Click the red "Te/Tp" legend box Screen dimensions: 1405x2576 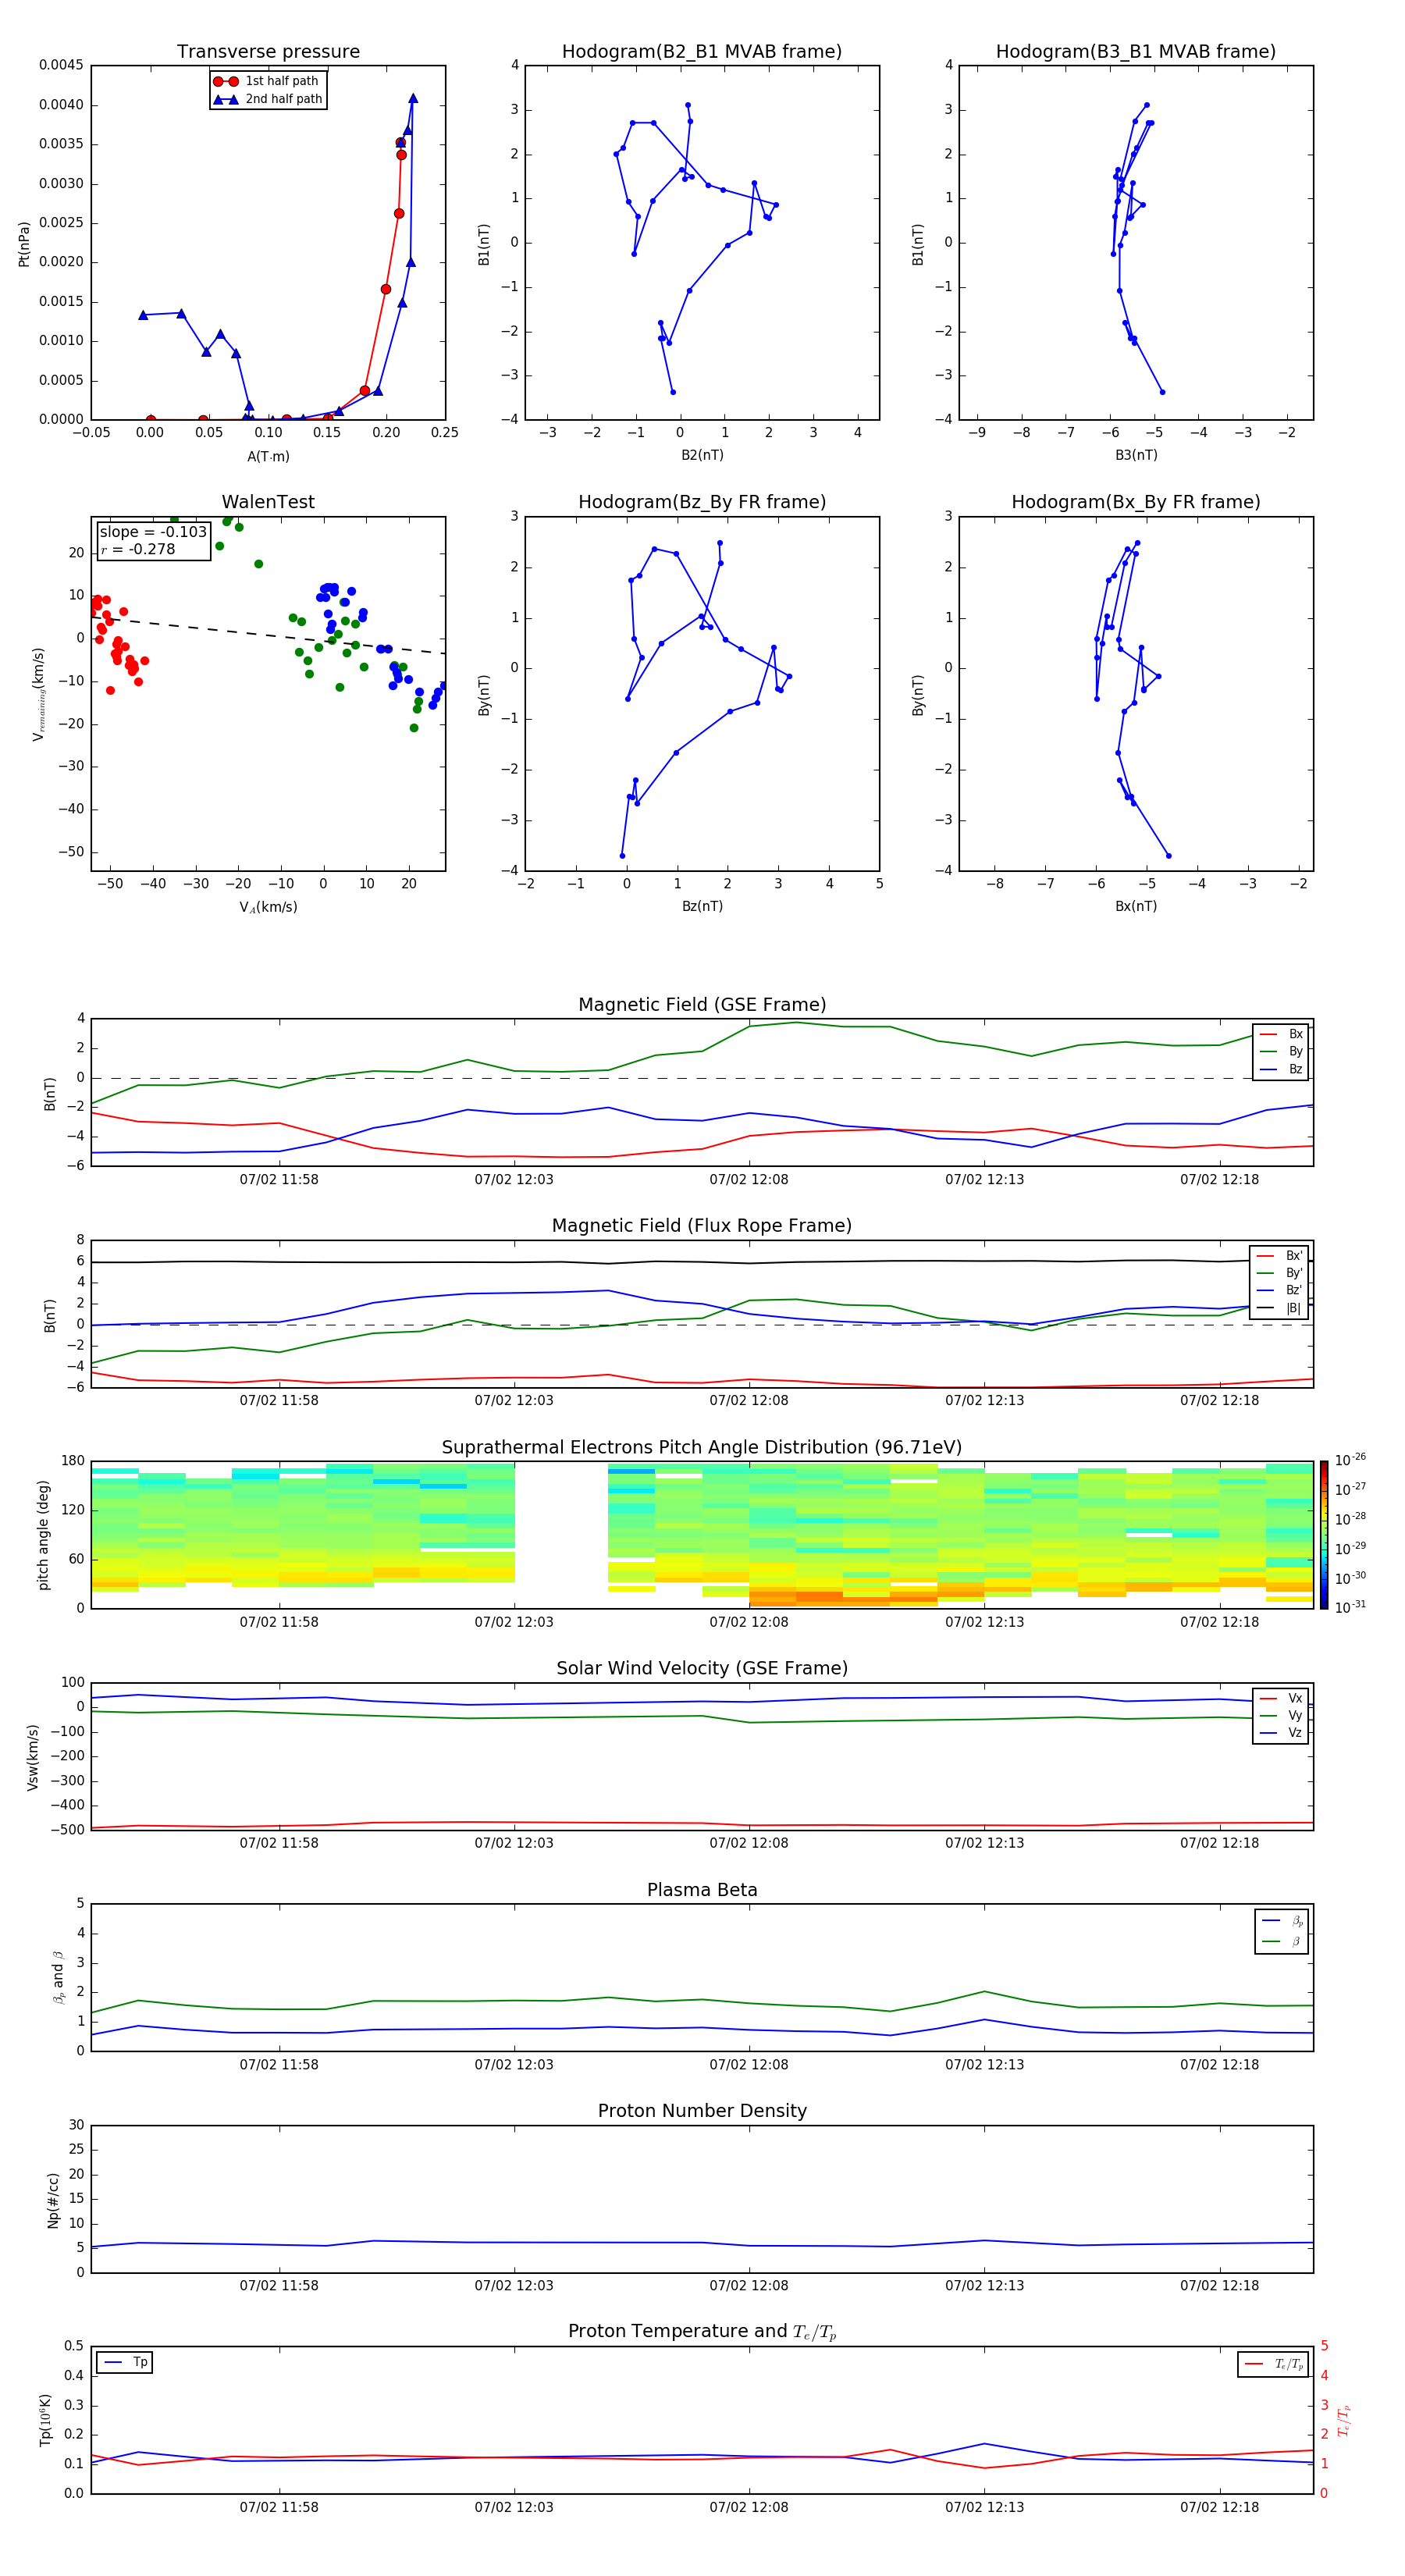1273,2364
